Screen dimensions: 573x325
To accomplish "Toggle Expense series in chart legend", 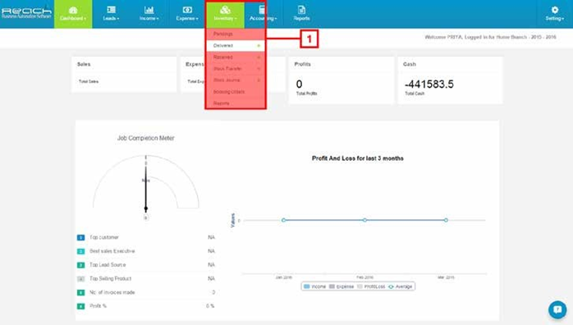I will click(x=342, y=286).
